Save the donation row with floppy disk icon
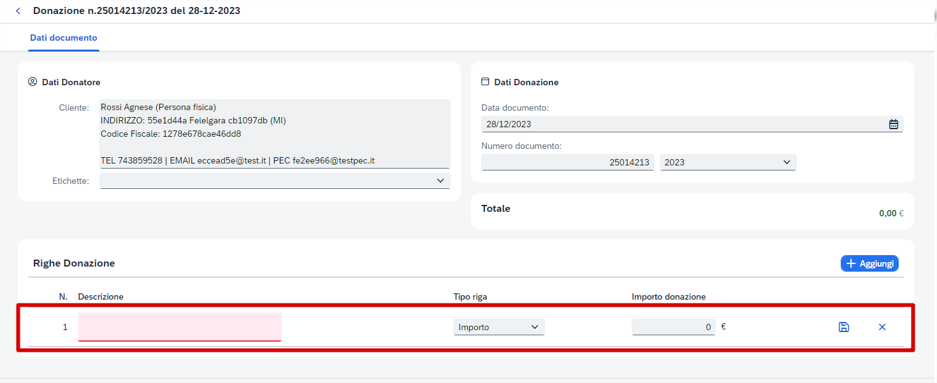This screenshot has width=937, height=383. [x=843, y=327]
